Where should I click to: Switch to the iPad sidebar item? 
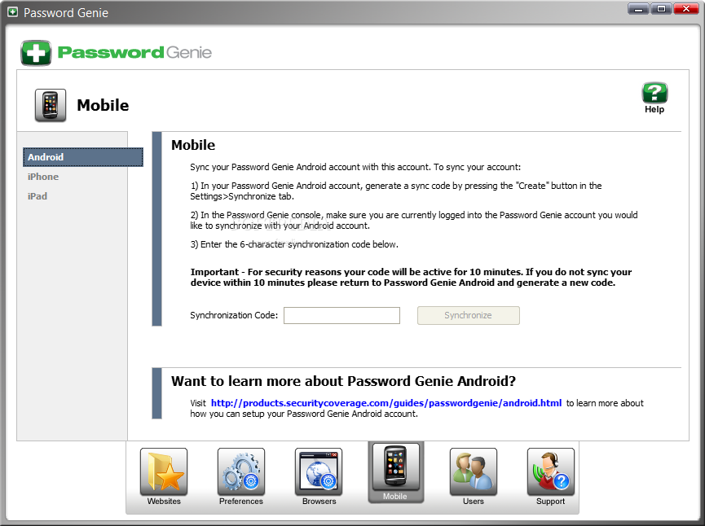pos(37,196)
